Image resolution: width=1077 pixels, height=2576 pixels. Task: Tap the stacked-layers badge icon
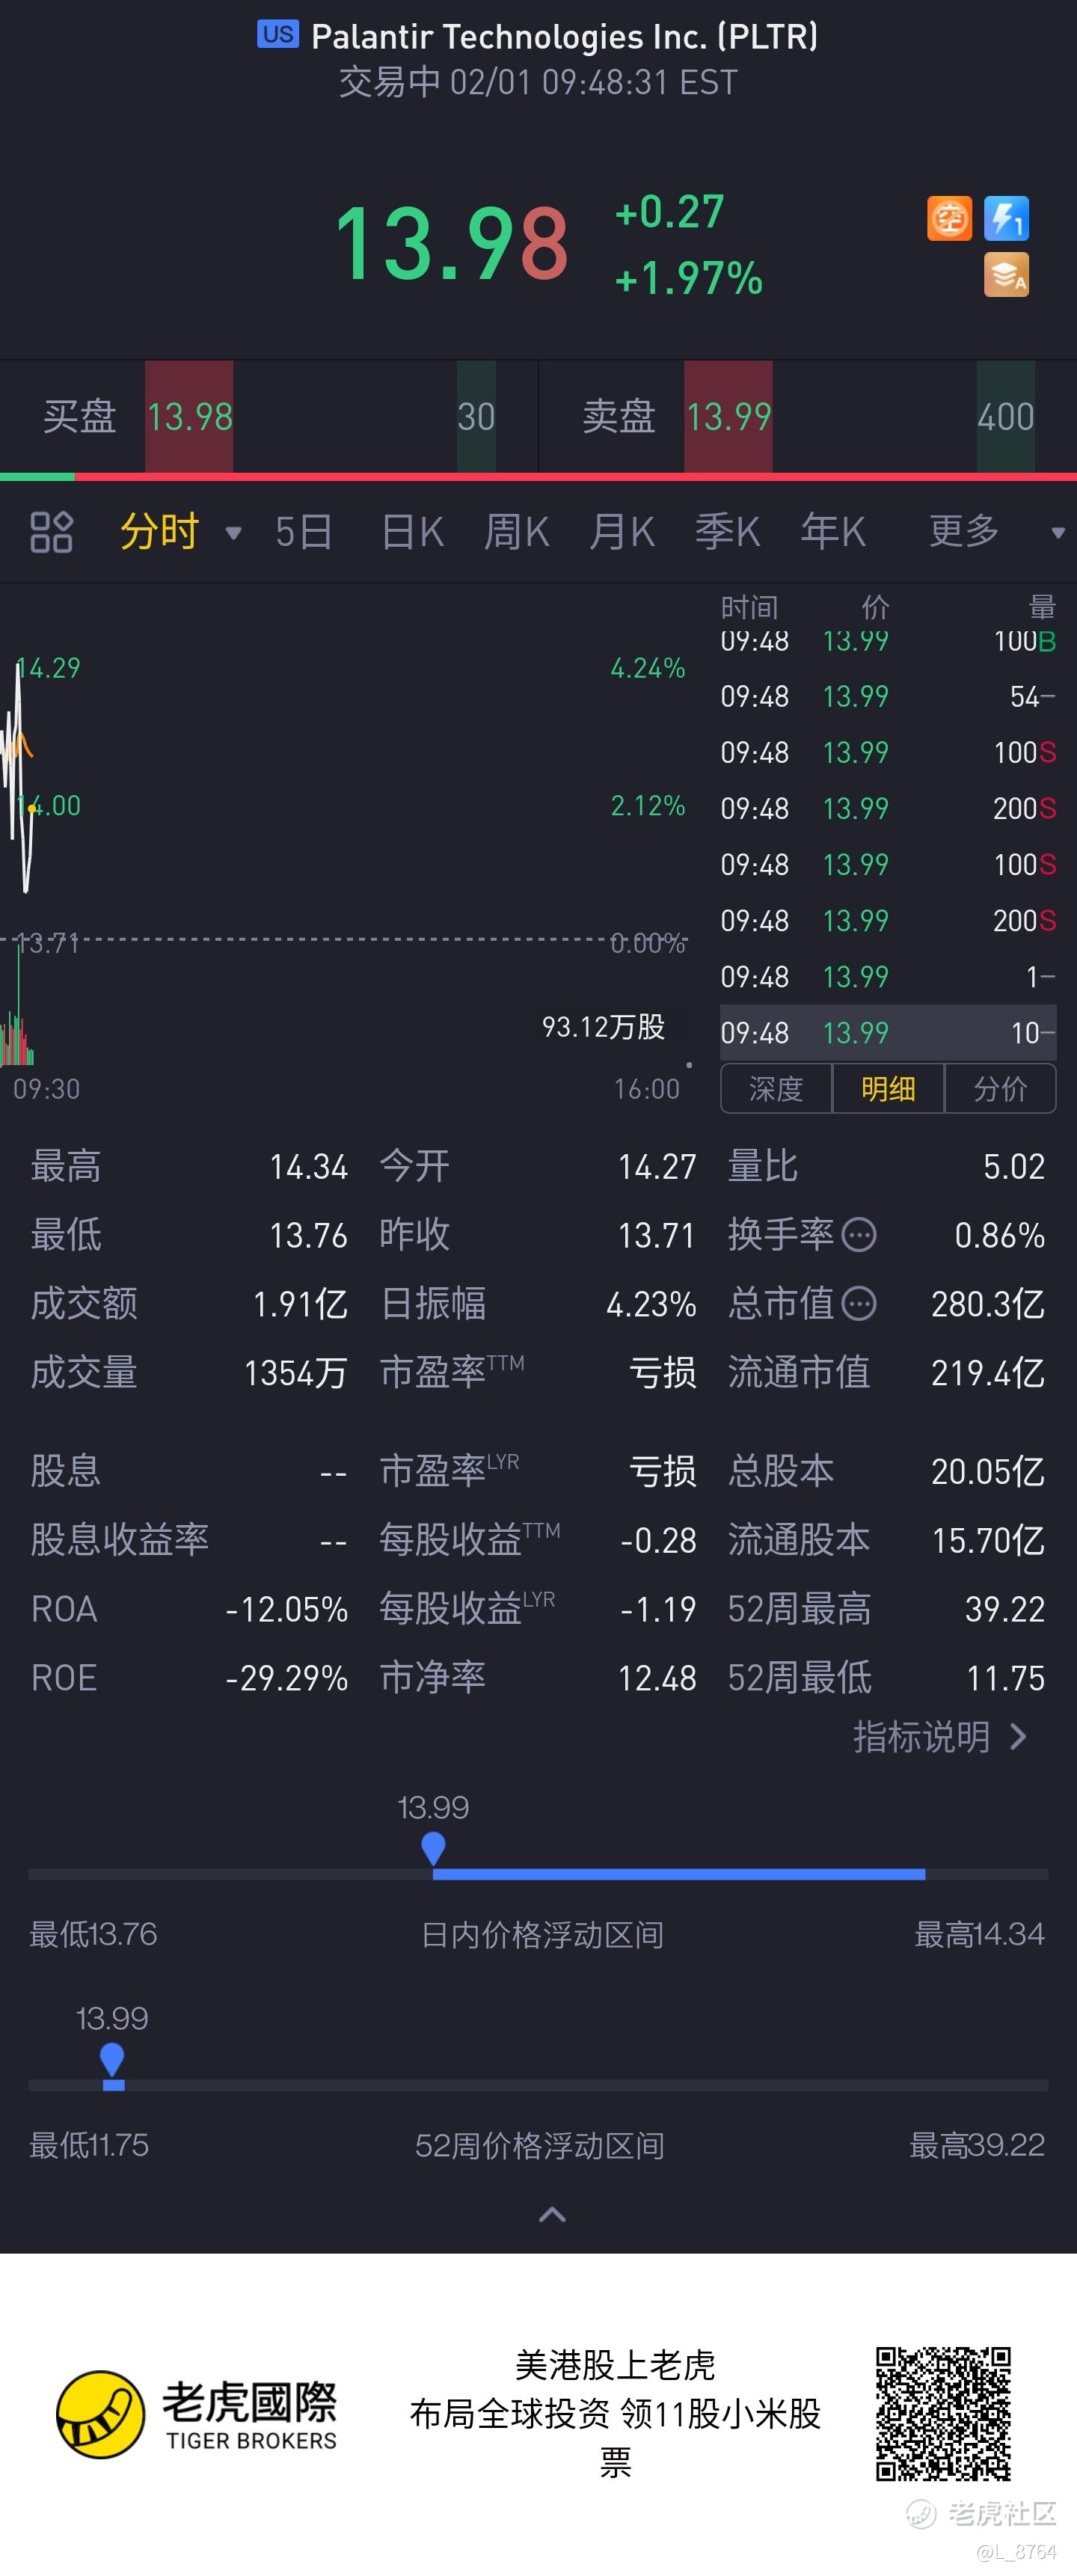(1006, 275)
